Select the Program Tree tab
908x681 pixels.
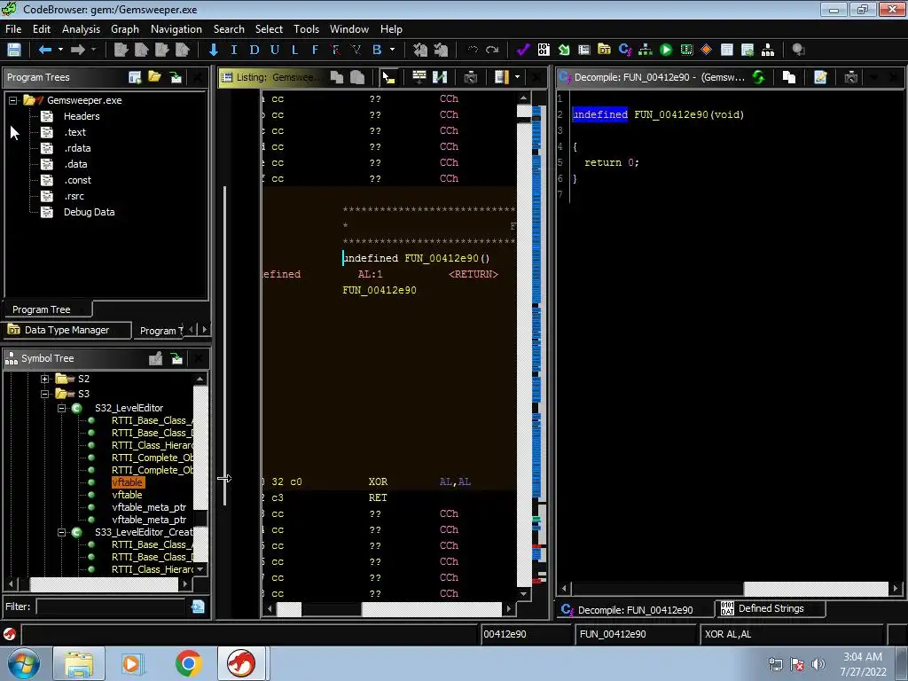(x=48, y=309)
